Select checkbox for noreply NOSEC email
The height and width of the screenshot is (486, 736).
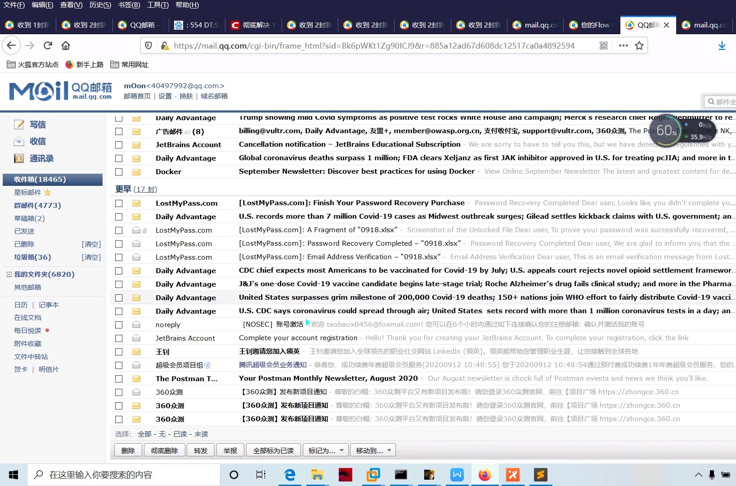(119, 325)
